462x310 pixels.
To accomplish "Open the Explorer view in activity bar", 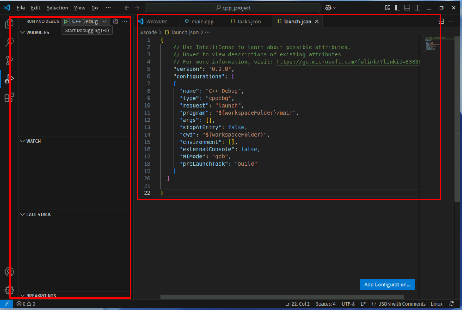I will coord(9,23).
